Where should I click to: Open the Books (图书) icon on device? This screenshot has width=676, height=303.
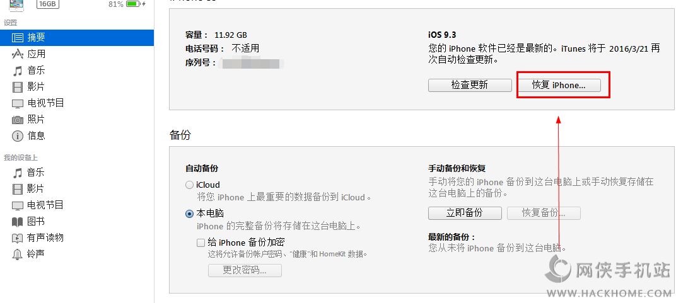[17, 222]
